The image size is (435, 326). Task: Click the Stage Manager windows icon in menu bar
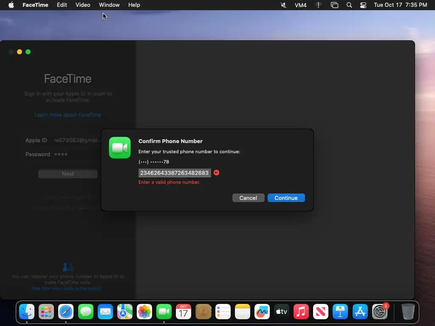tap(335, 5)
